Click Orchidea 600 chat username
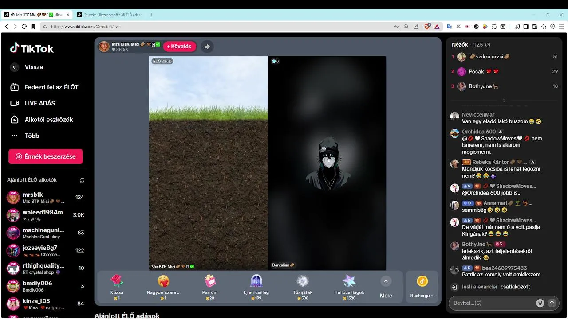Screen dimensions: 568x319 (479, 132)
